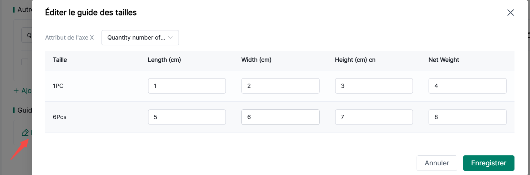Image resolution: width=530 pixels, height=175 pixels.
Task: Select the Width (cm) column header
Action: [x=256, y=60]
